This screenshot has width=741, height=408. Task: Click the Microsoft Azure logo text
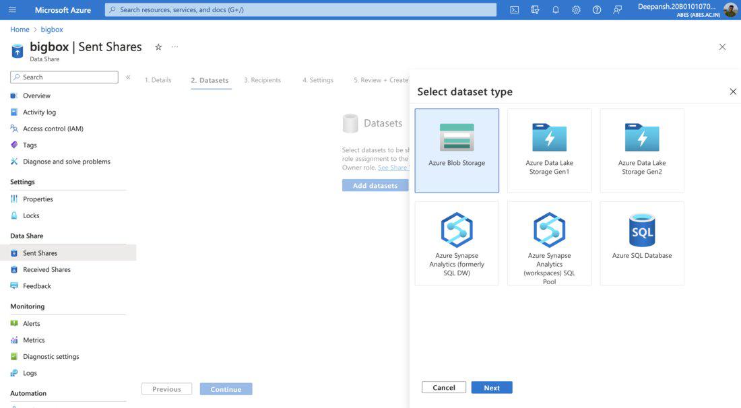(x=63, y=9)
